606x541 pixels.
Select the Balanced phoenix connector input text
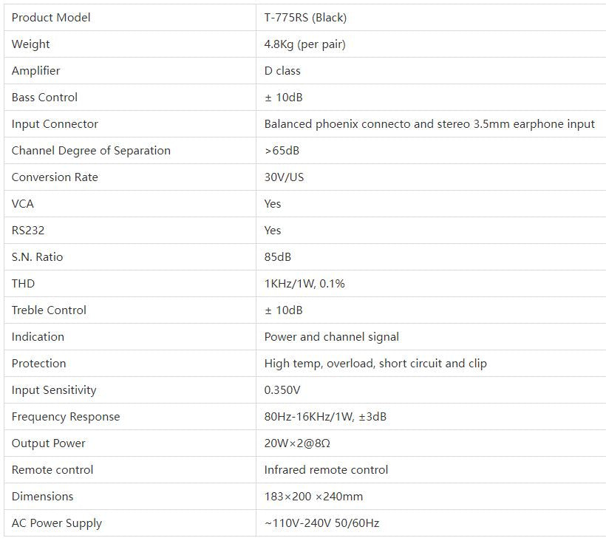pyautogui.click(x=429, y=124)
